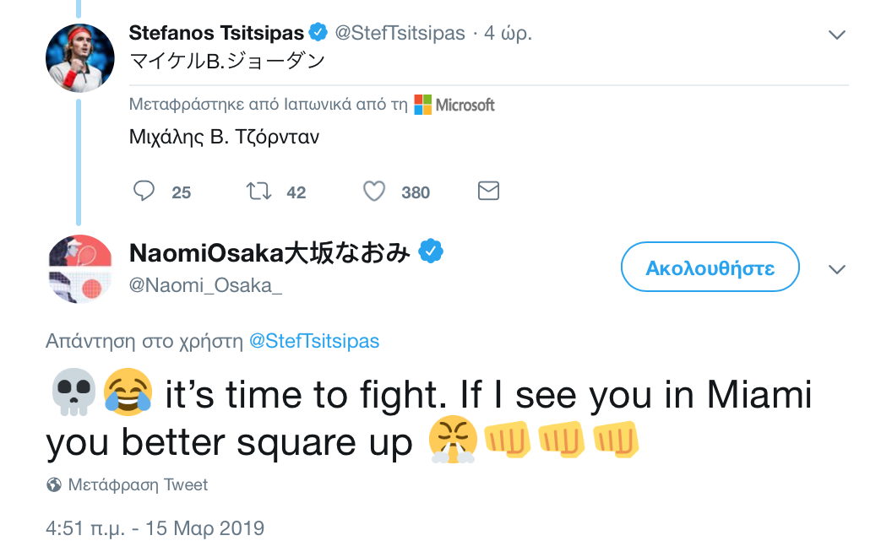
Task: Open Naomi Osaka avatar image
Action: point(79,270)
